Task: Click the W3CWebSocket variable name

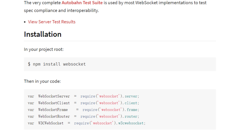Action: [x=51, y=123]
